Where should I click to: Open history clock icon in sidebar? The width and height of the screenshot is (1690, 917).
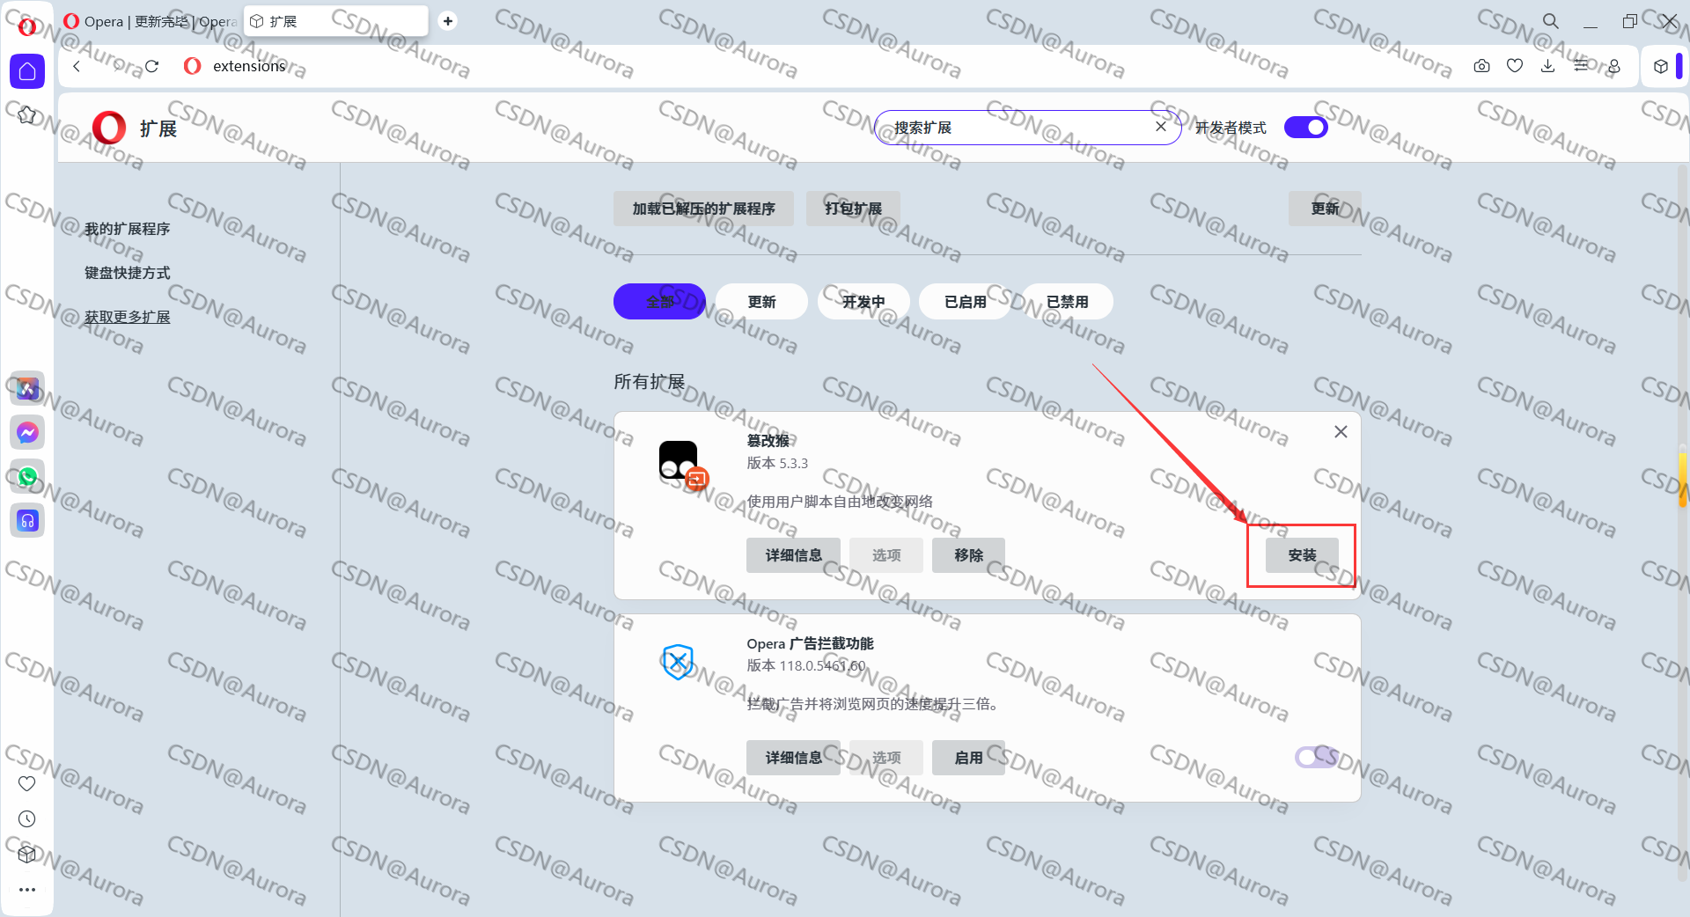coord(27,819)
